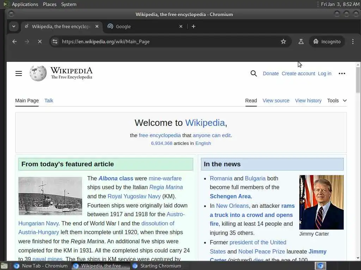Click the Wikipedia link in welcome heading
Viewport: 361px width, 270px height.
(x=205, y=123)
